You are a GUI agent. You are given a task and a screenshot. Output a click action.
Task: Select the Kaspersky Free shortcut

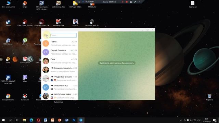pos(59,23)
